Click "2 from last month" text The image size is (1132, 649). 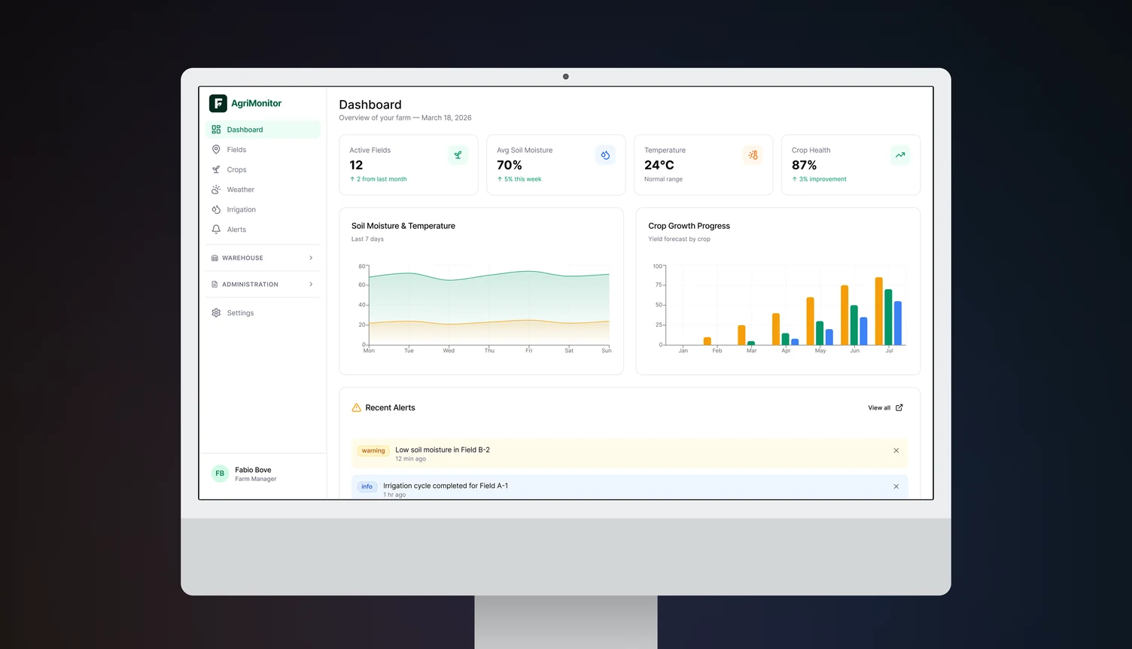[x=382, y=179]
